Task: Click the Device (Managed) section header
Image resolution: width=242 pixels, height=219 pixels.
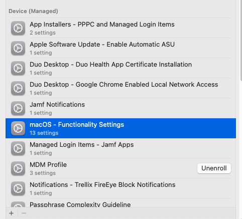Action: pyautogui.click(x=33, y=11)
